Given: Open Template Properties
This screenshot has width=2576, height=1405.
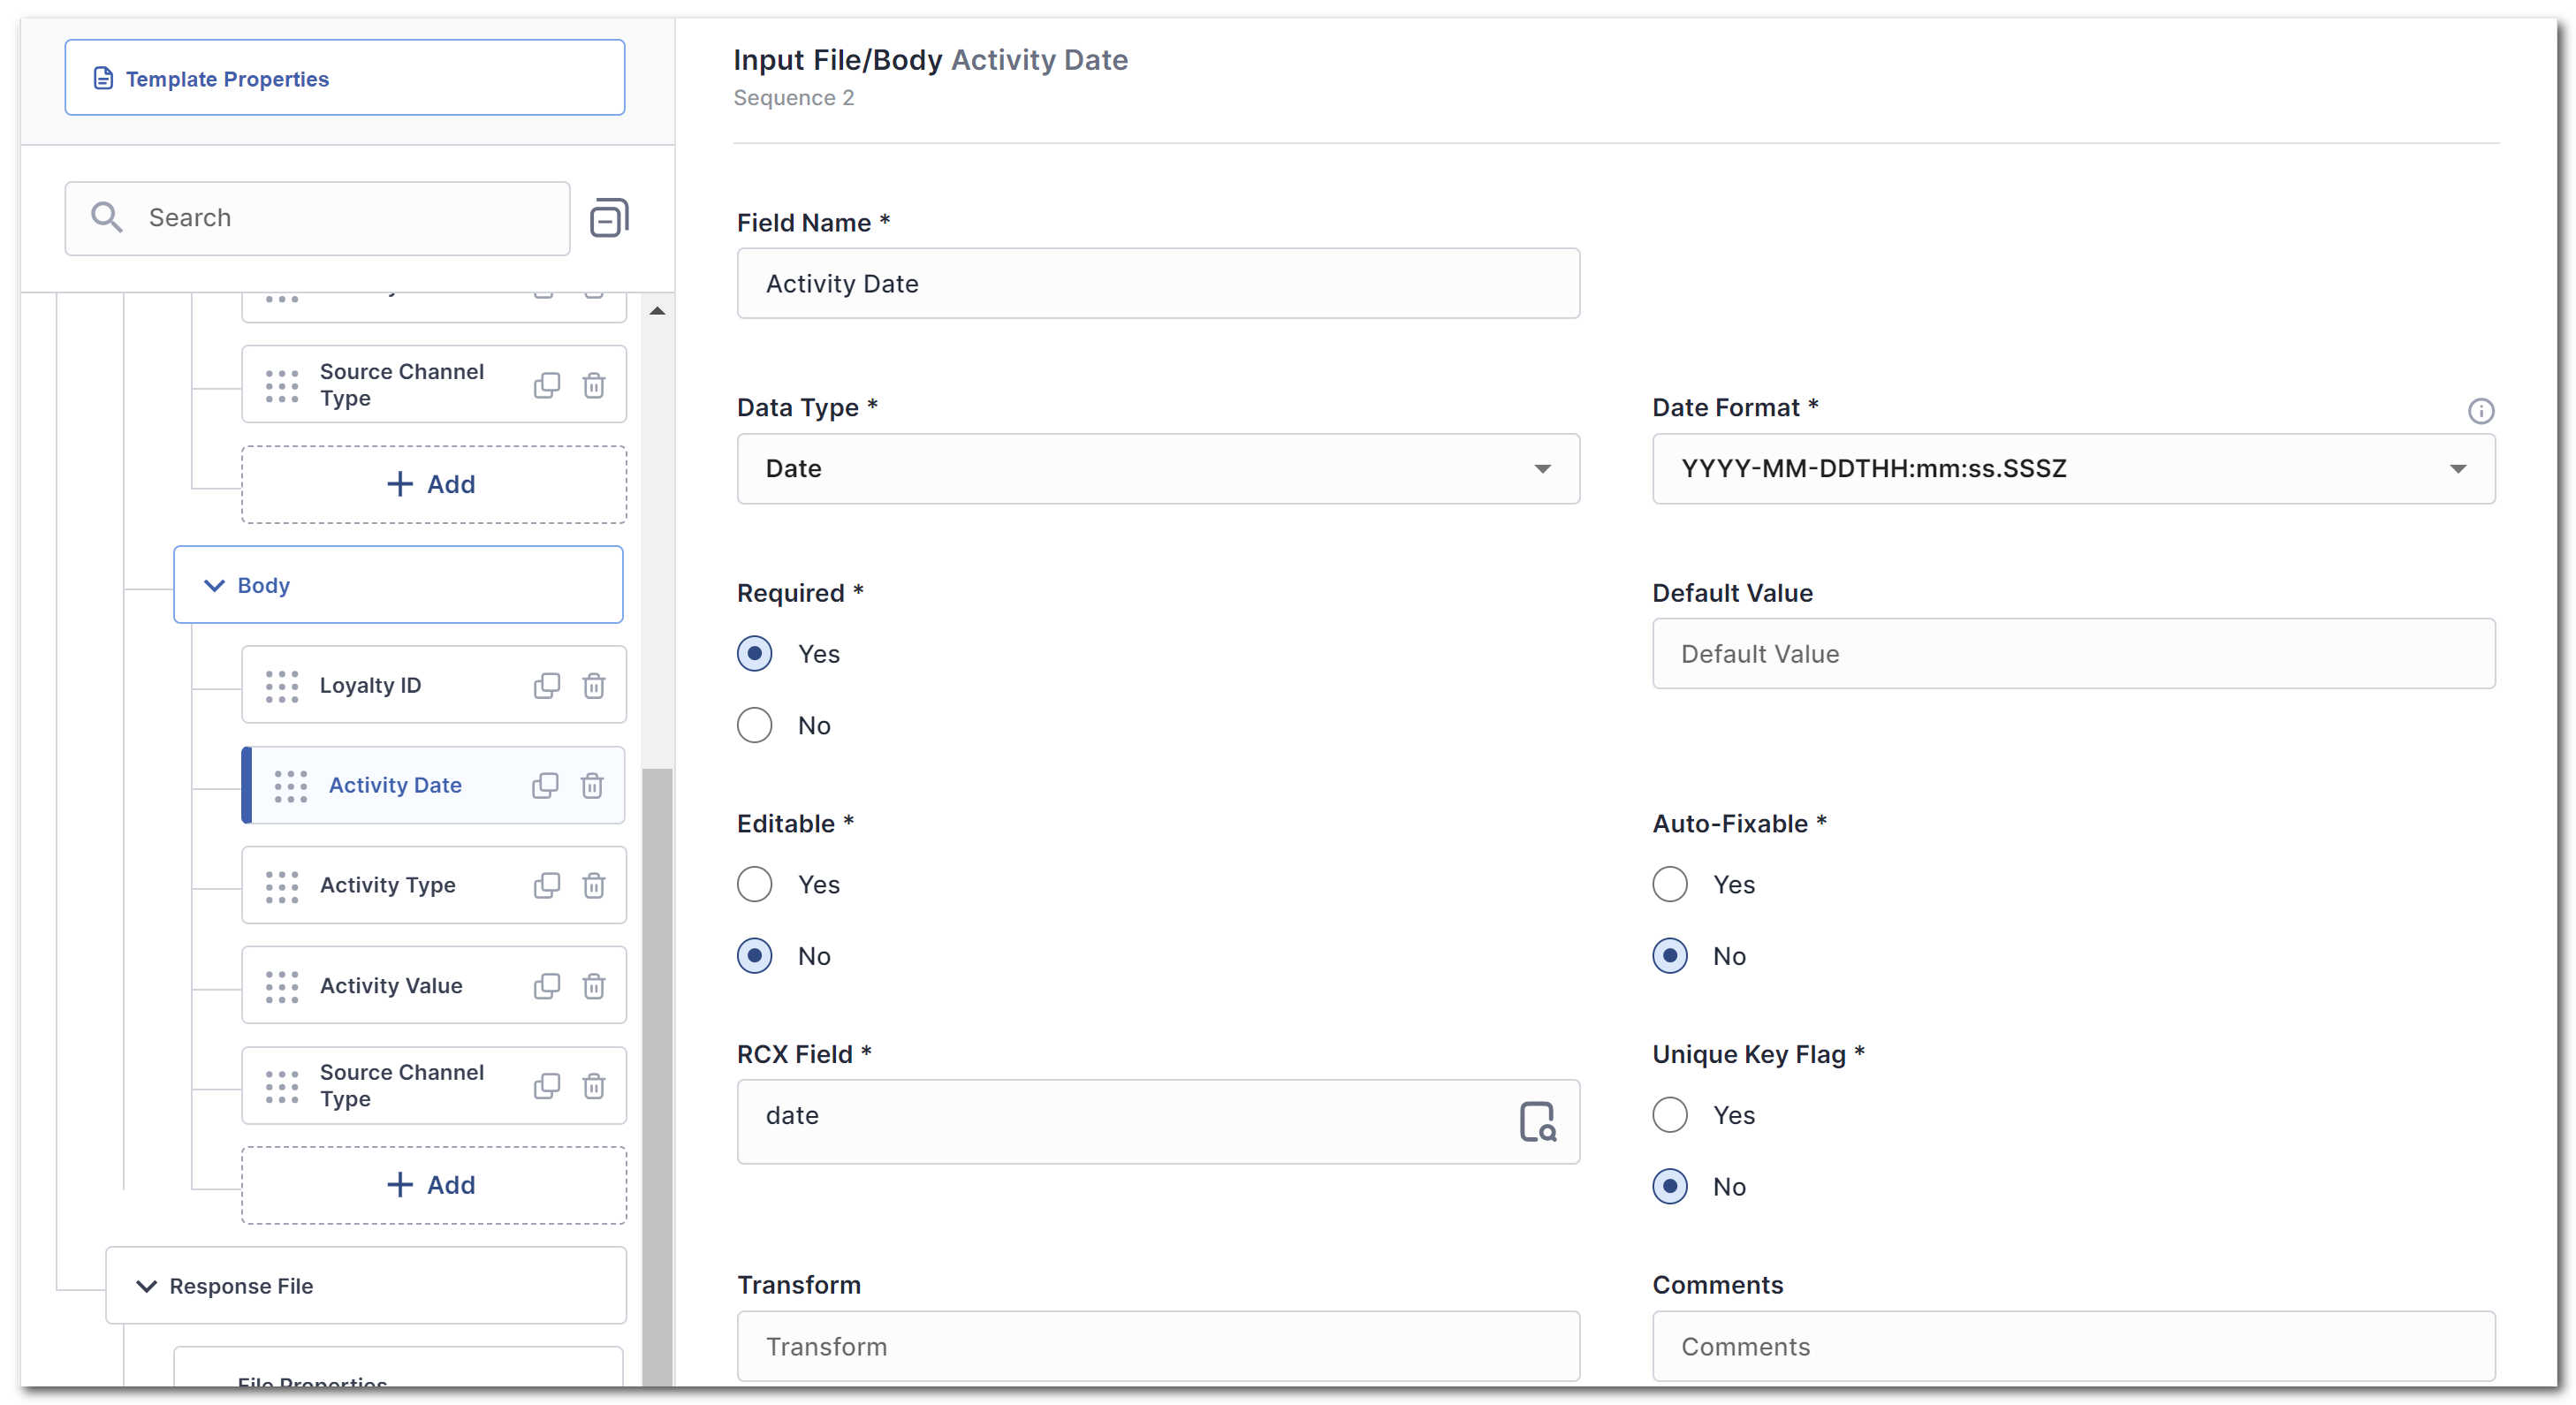Looking at the screenshot, I should click(x=345, y=78).
